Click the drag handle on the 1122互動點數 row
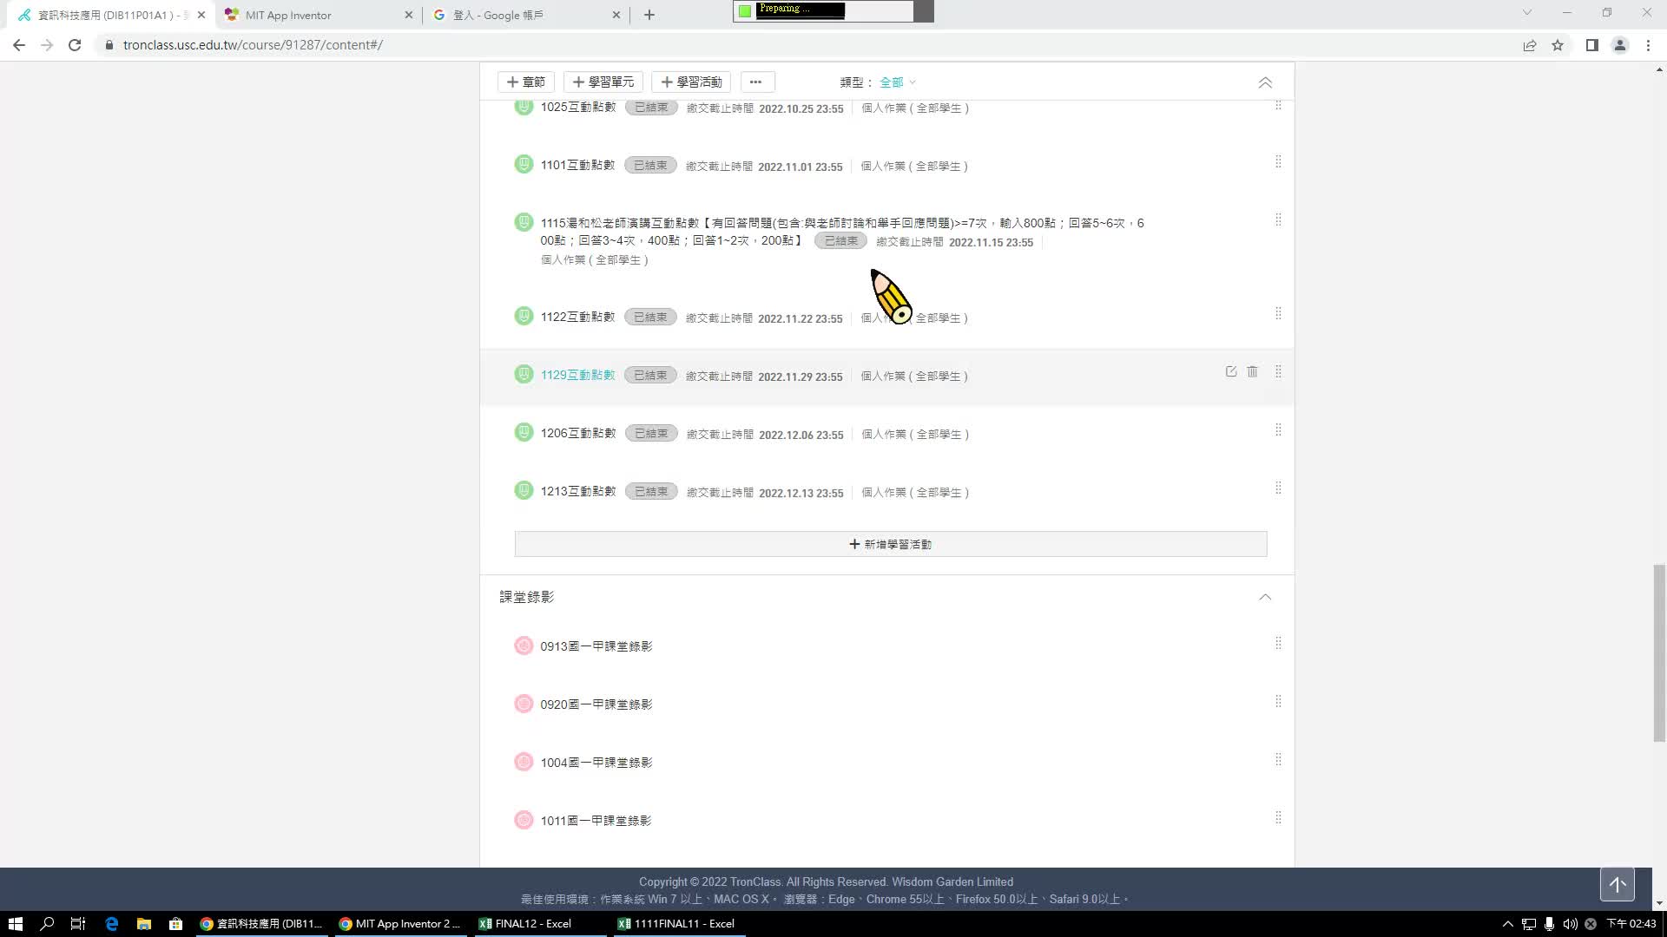The height and width of the screenshot is (937, 1667). click(x=1278, y=313)
